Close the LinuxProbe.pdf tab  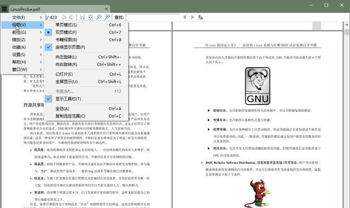[106, 9]
